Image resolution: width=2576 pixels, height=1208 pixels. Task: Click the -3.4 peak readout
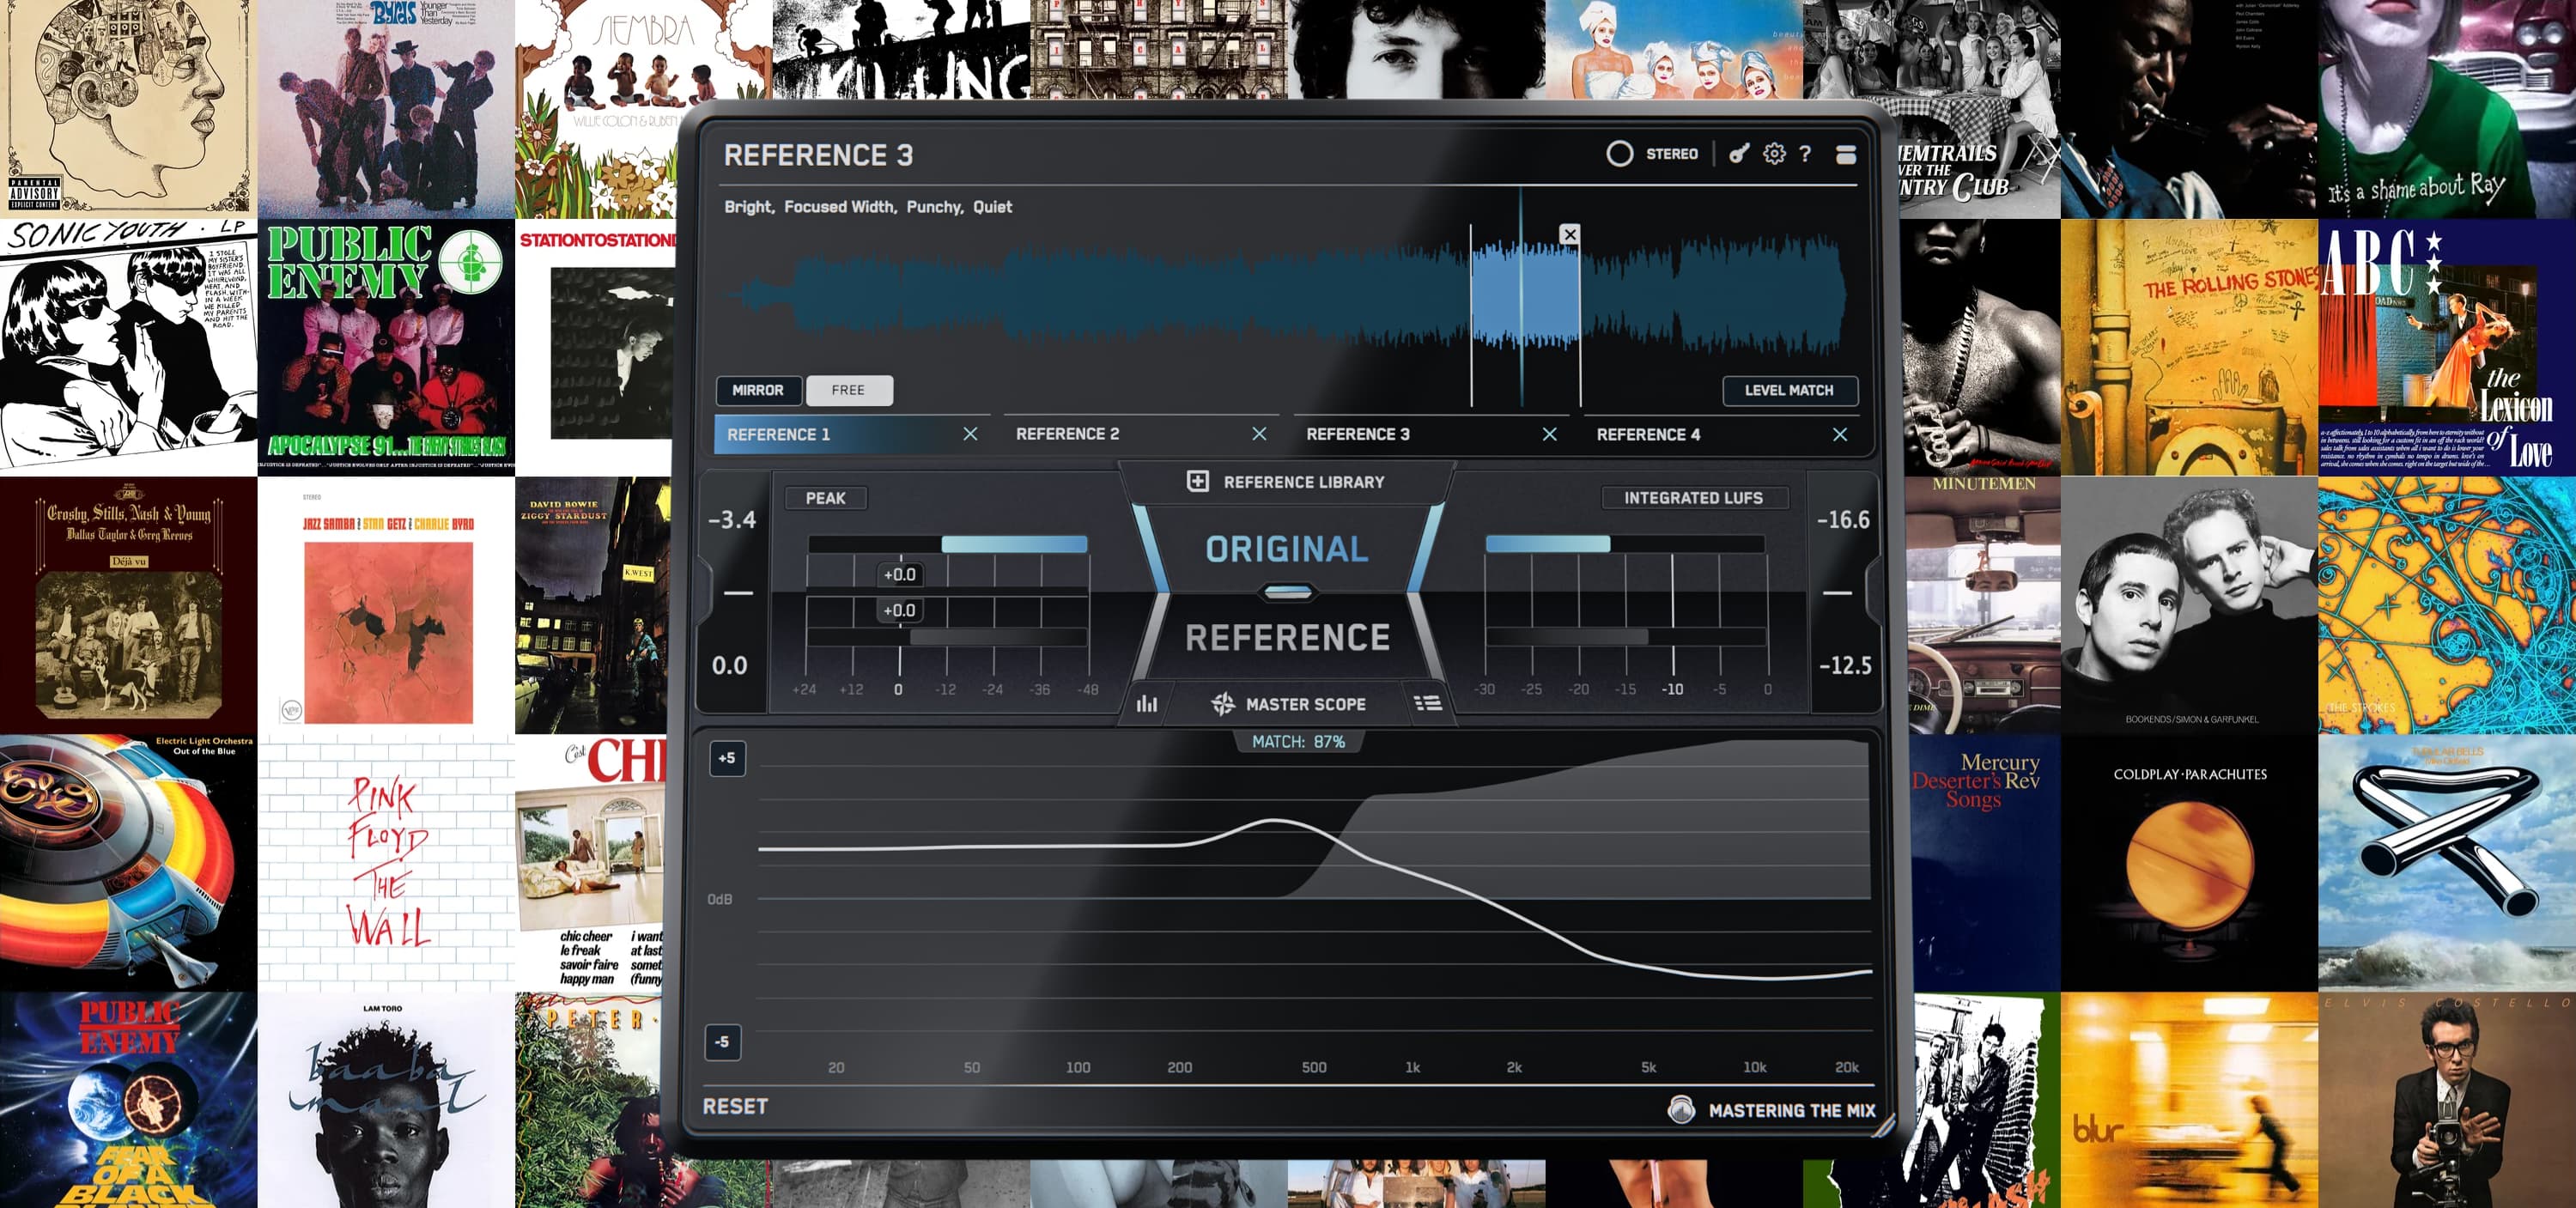pos(732,520)
